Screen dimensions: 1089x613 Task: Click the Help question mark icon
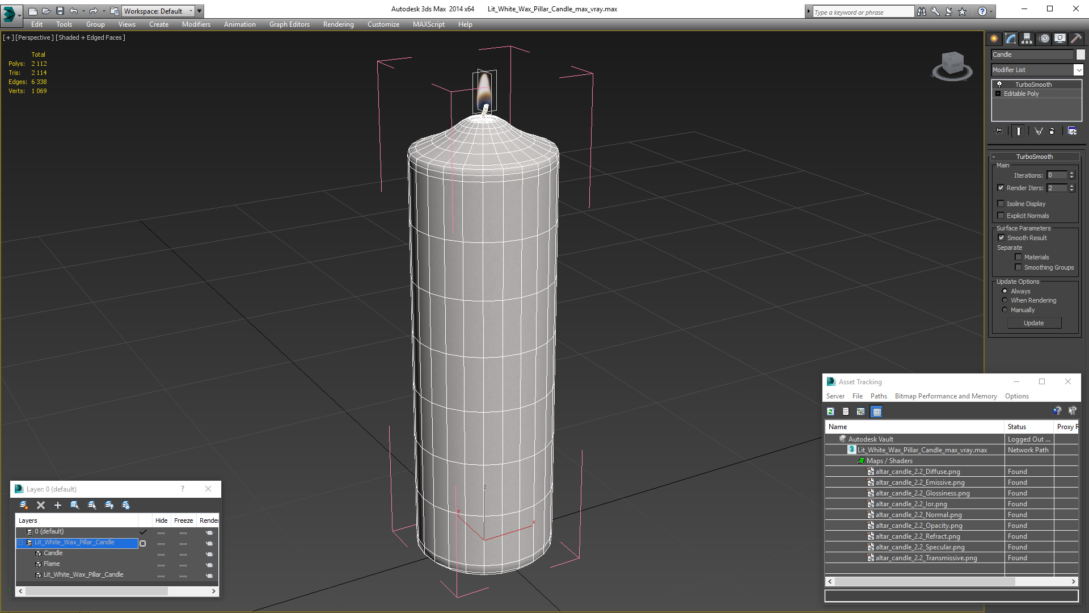click(x=982, y=11)
